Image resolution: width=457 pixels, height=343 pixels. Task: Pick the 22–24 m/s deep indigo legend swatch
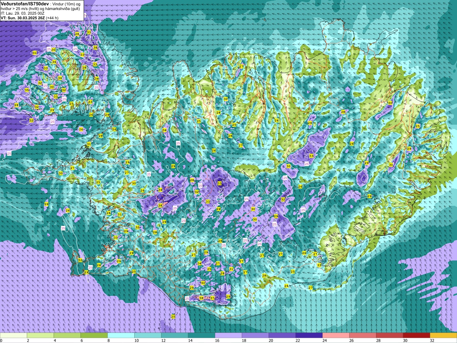click(309, 335)
